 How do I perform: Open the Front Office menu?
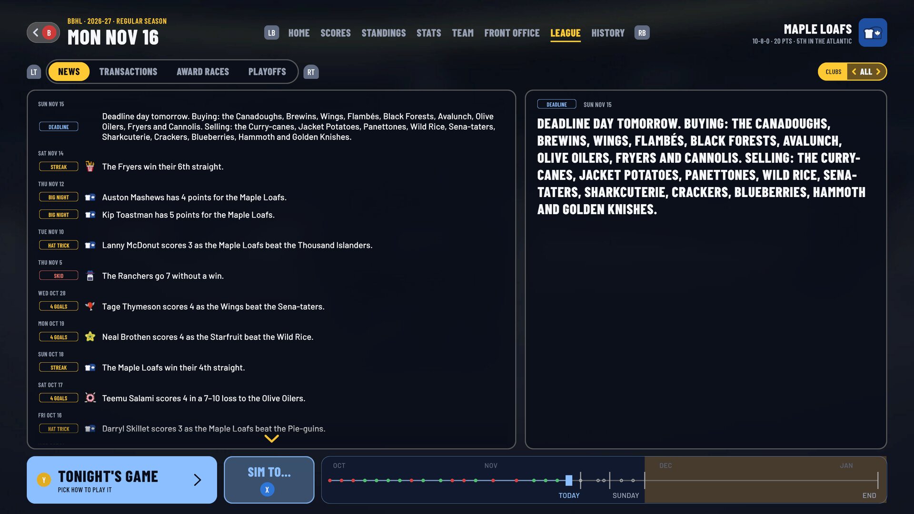tap(512, 33)
